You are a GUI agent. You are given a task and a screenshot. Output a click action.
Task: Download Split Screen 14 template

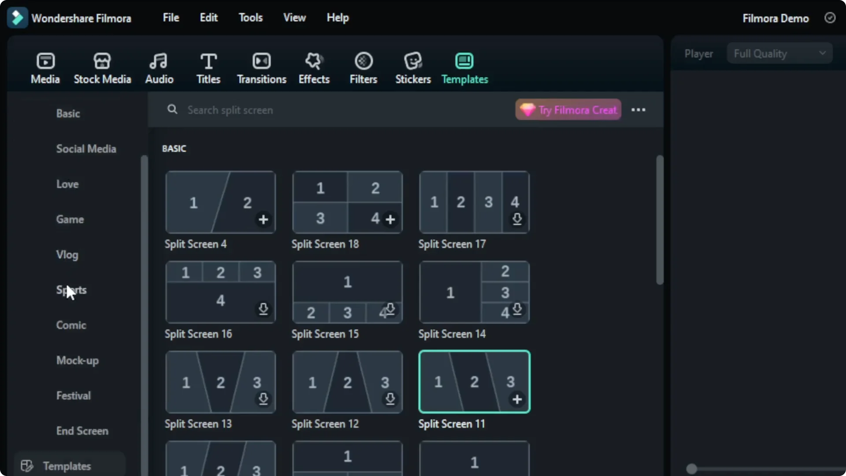coord(517,309)
